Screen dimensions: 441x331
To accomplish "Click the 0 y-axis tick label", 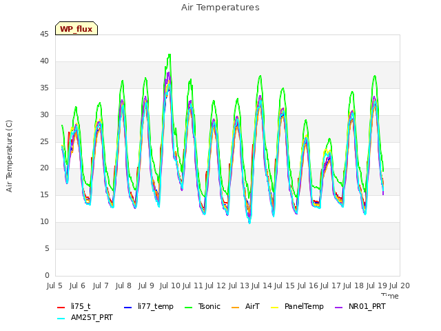I will (47, 276).
